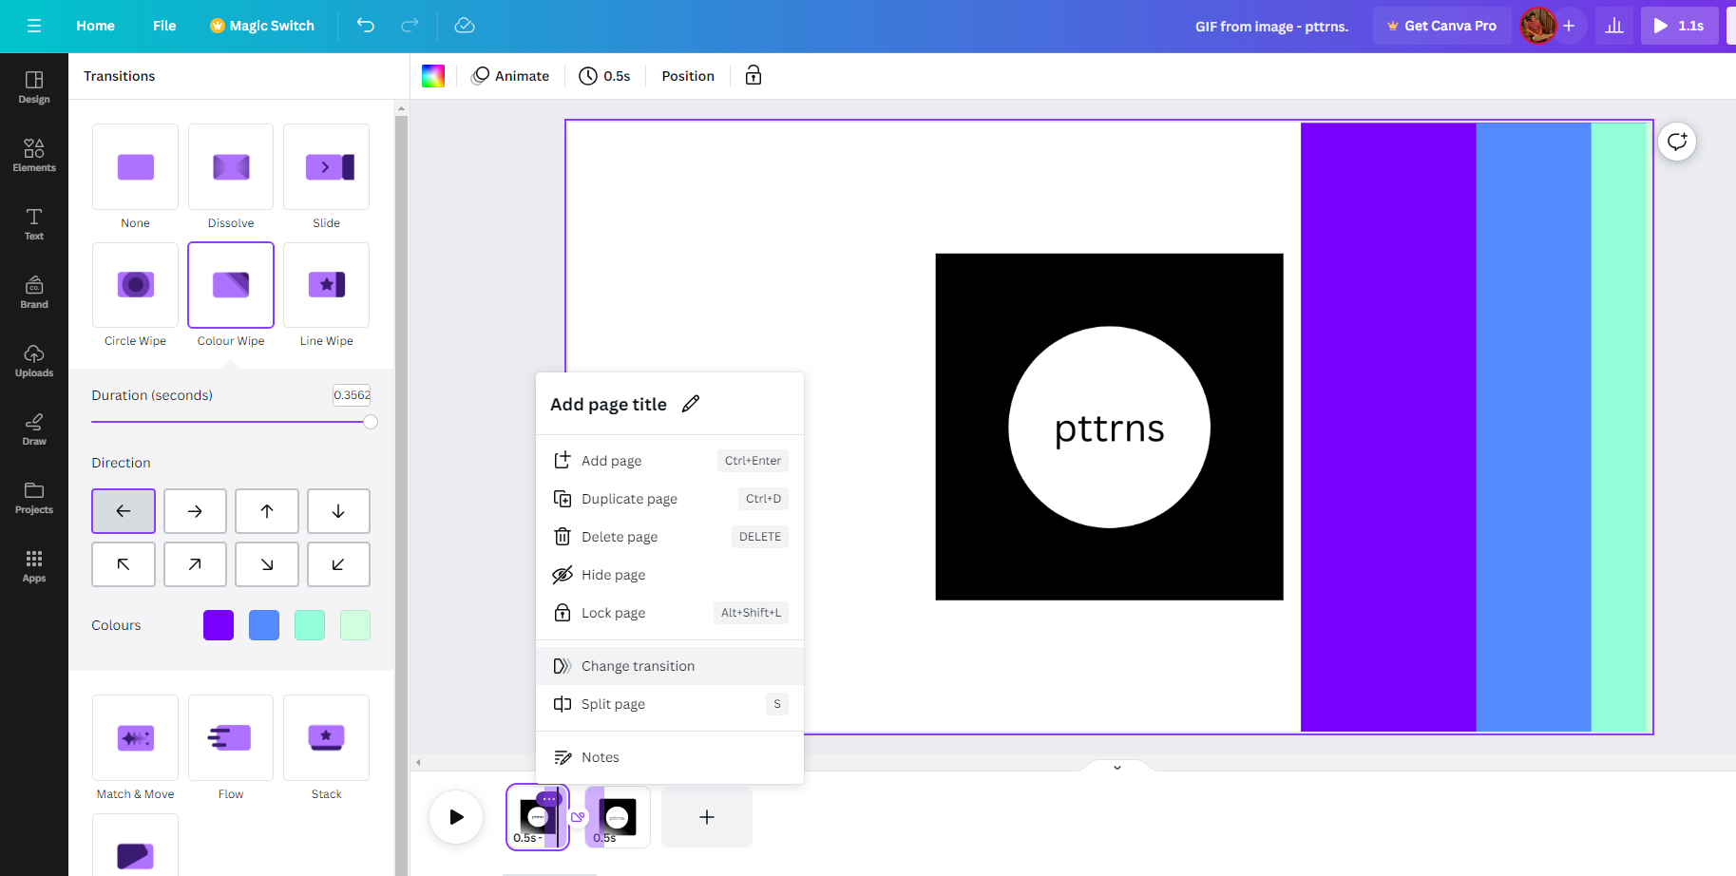The image size is (1736, 876).
Task: Select the left arrow direction
Action: coord(124,511)
